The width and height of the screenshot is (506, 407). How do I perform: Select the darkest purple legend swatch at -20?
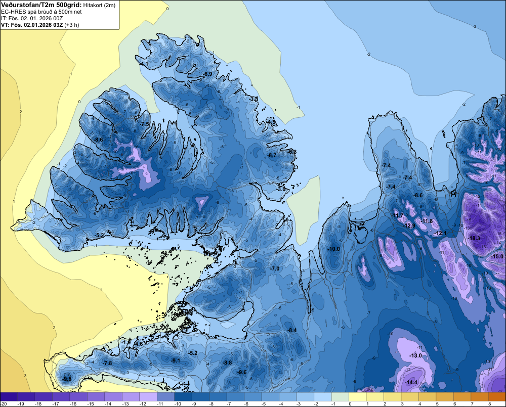coord(9,396)
